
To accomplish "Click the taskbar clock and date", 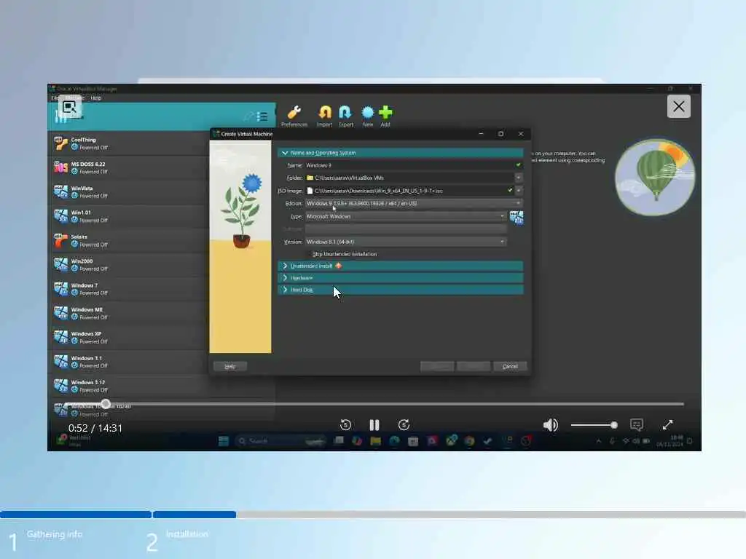I will coord(670,440).
